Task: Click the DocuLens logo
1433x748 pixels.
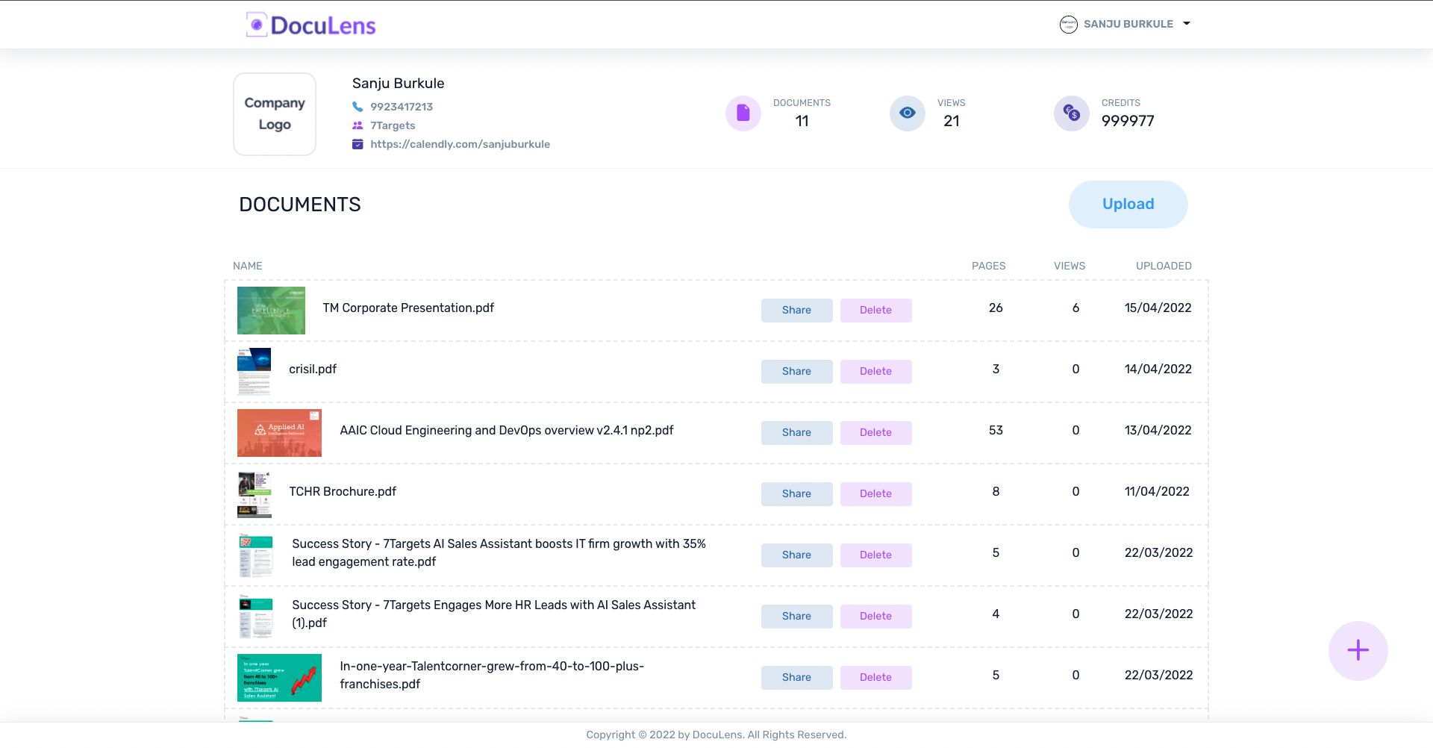Action: 311,25
